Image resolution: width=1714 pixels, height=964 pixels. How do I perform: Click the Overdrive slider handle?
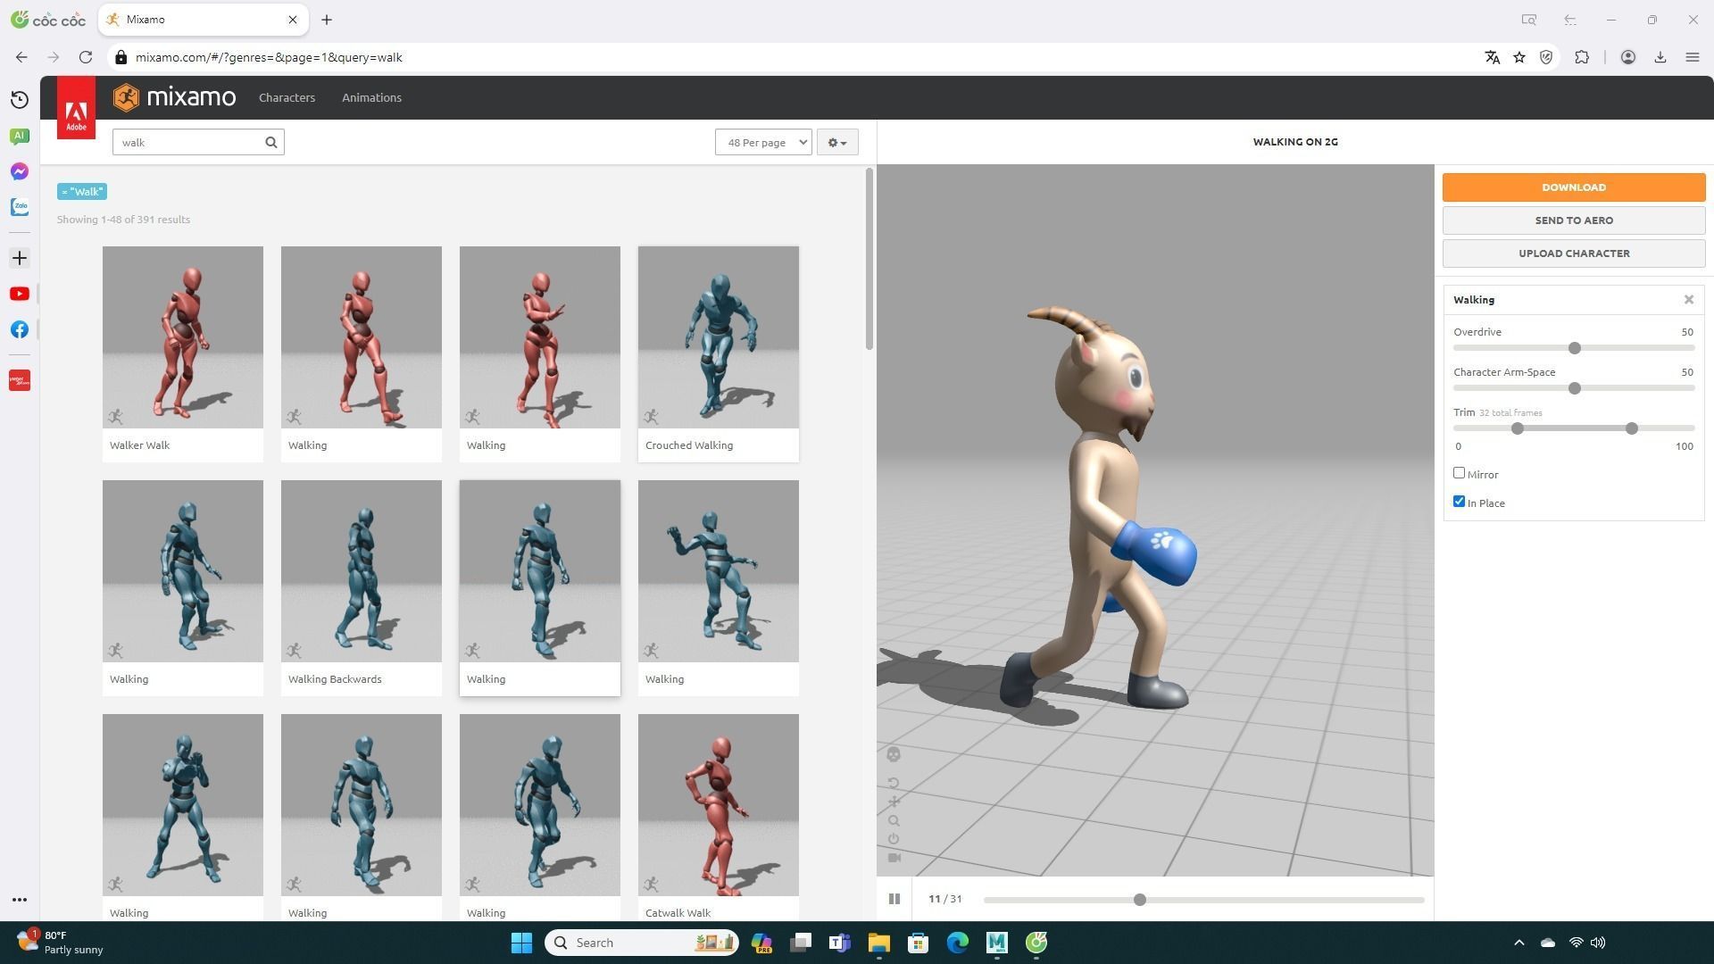[x=1575, y=348]
